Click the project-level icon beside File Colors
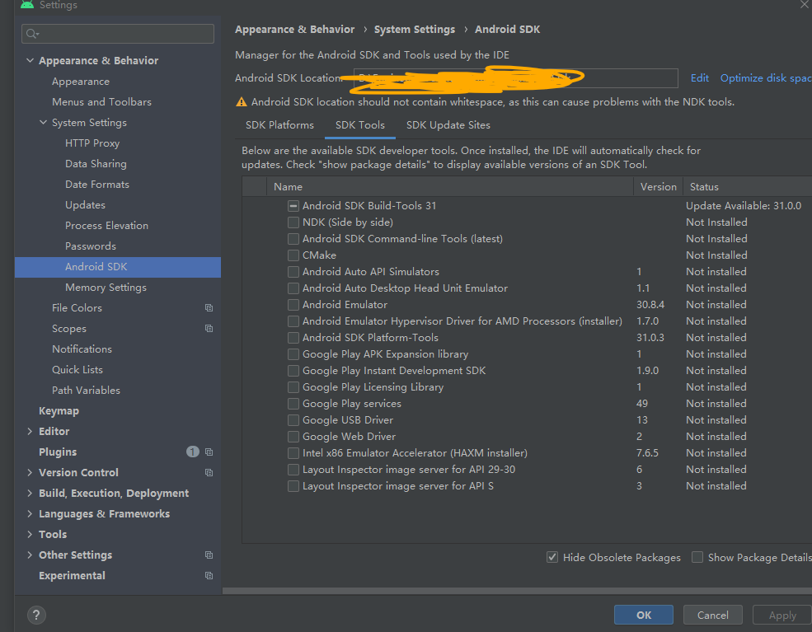The width and height of the screenshot is (812, 632). pos(209,308)
